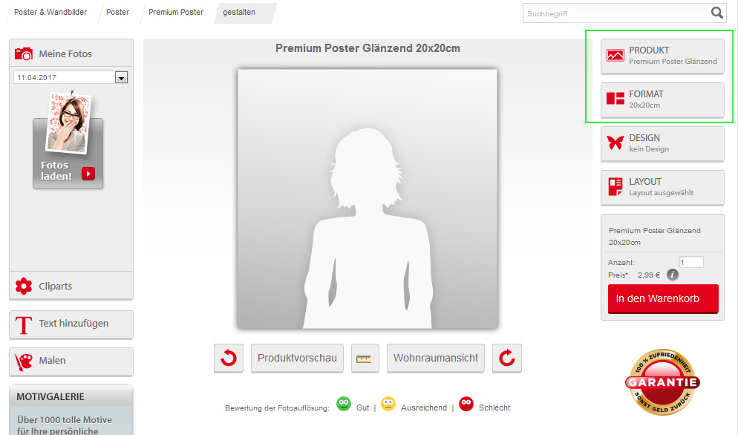
Task: Go to the Poster breadcrumb
Action: [117, 12]
